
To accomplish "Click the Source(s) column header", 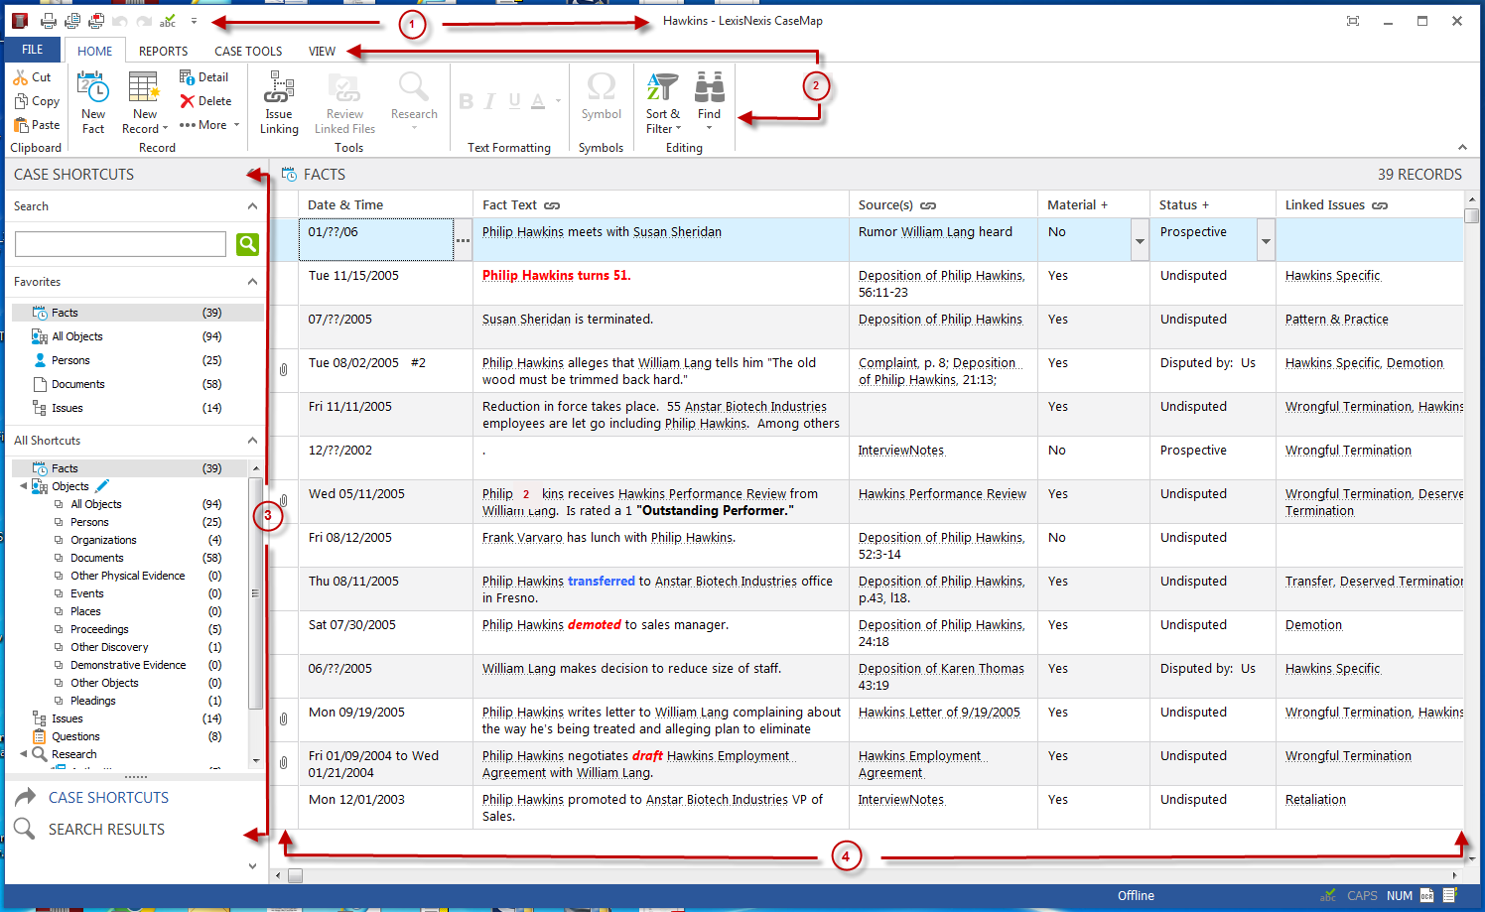I will coord(943,205).
